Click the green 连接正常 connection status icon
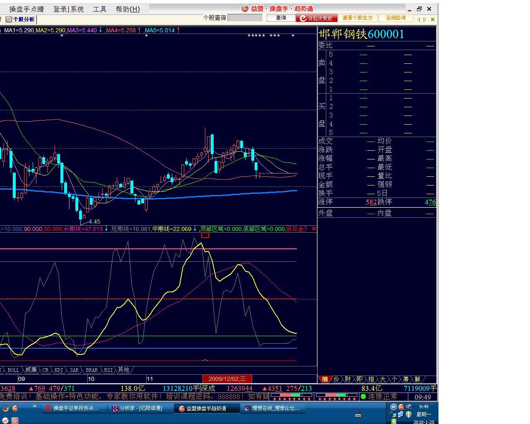This screenshot has width=530, height=424. click(x=363, y=397)
